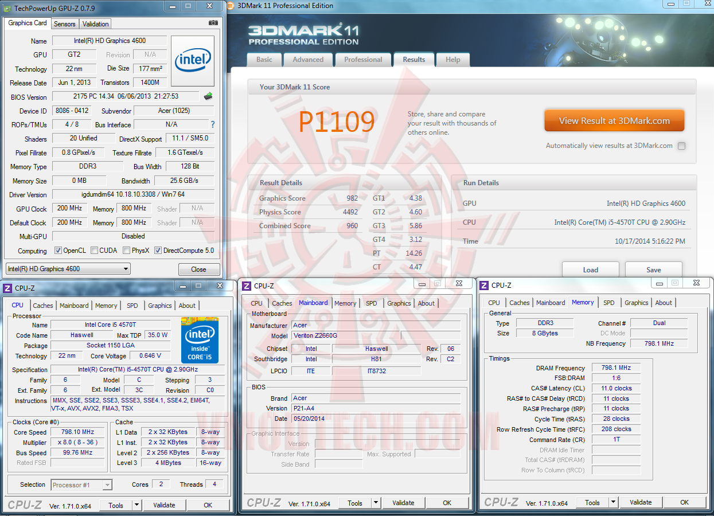Click Core Speed value 798.10 MHz
This screenshot has width=714, height=516.
pyautogui.click(x=77, y=432)
